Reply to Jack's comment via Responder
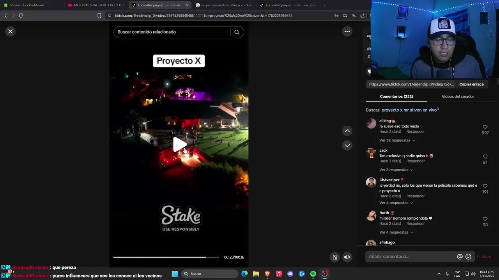Image resolution: width=499 pixels, height=280 pixels. click(416, 161)
